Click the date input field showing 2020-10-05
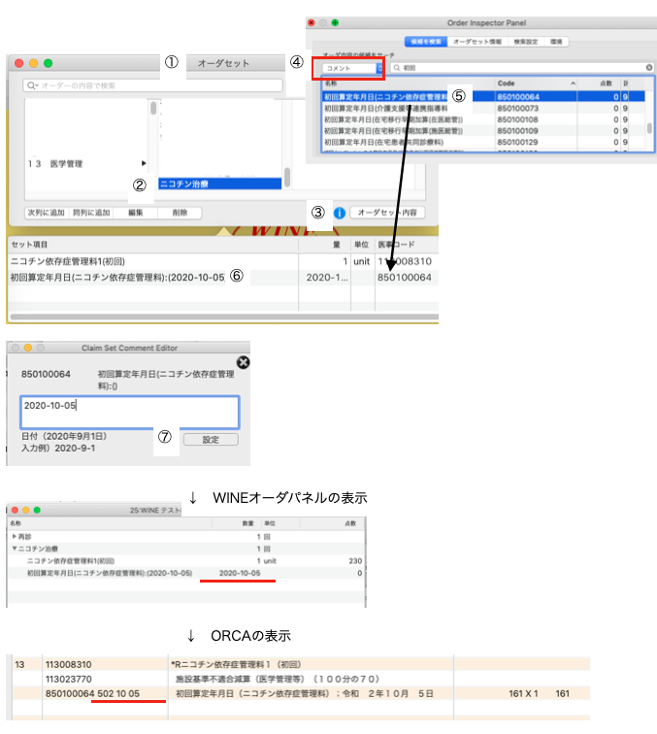Viewport: 657px width, 734px height. [129, 412]
